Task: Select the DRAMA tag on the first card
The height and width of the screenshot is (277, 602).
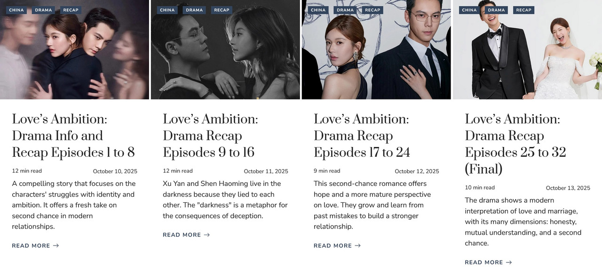Action: [x=43, y=10]
